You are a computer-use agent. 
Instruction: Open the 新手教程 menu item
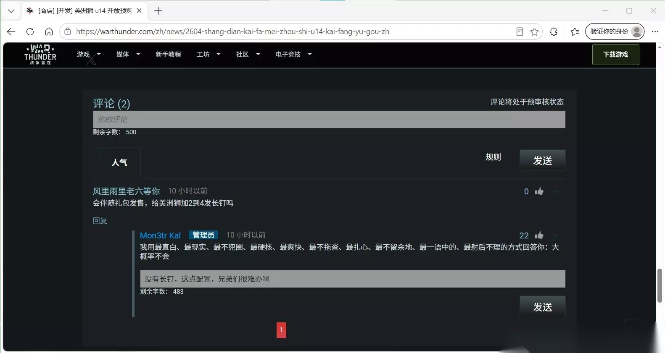click(168, 54)
